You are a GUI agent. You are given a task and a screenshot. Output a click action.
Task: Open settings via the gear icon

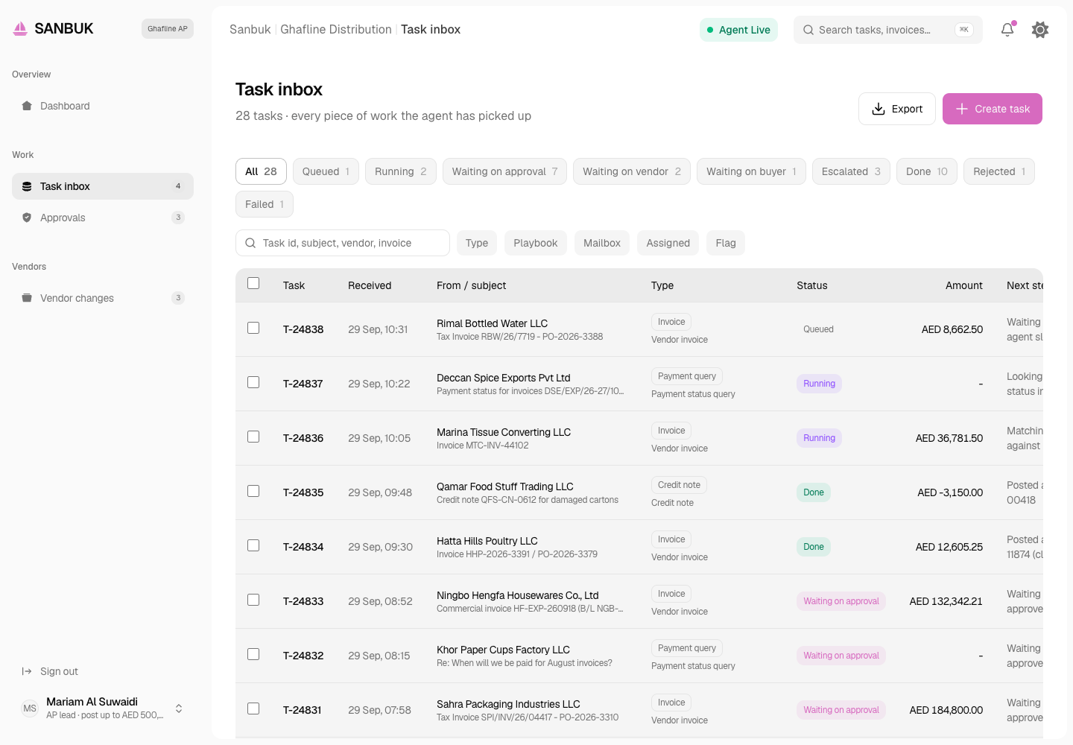pos(1040,30)
